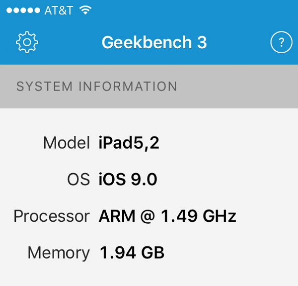Select the ARM @ 1.49 GHz value
The height and width of the screenshot is (286, 298).
167,216
